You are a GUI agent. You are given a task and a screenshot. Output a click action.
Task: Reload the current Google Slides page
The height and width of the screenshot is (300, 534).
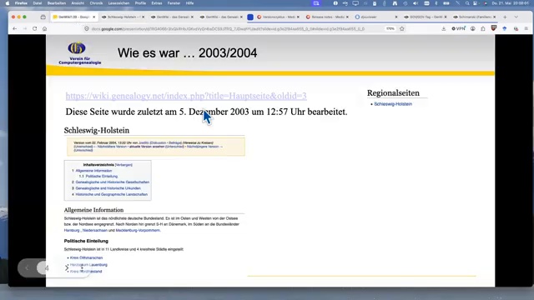(x=35, y=29)
